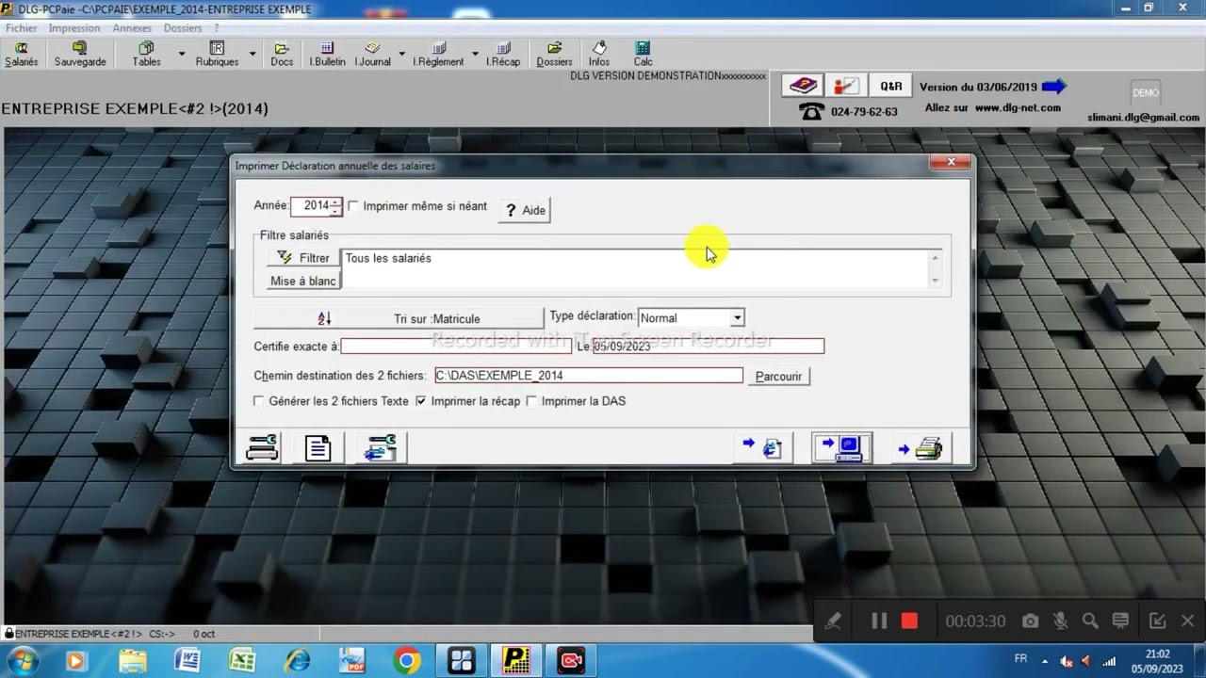1206x678 pixels.
Task: Click the Mise à blanc button
Action: tap(303, 281)
